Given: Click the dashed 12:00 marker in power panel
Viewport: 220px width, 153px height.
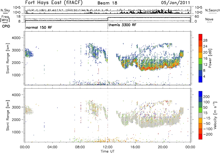Looking at the screenshot, I should (x=108, y=58).
